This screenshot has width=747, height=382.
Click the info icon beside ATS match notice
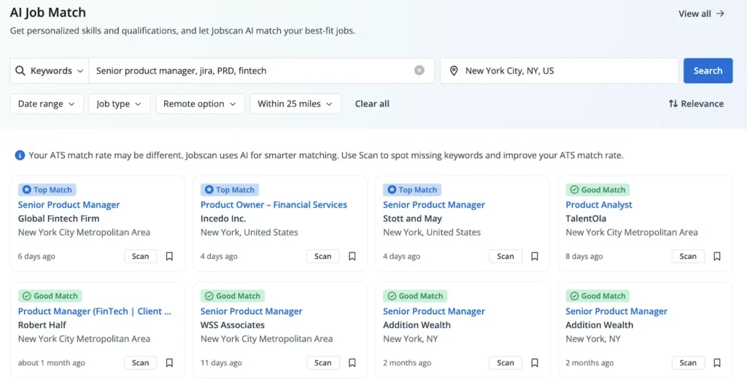coord(20,155)
